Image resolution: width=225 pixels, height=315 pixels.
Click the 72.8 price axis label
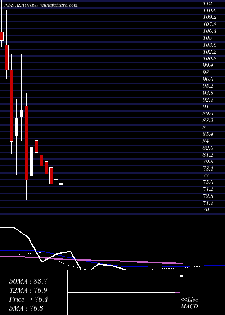208,196
